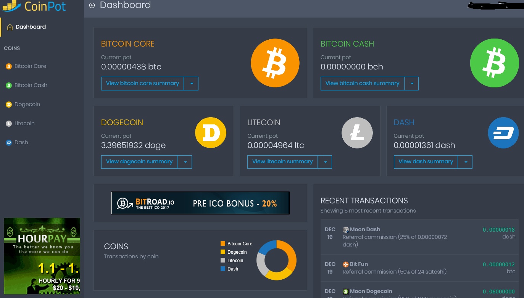Screen dimensions: 524x298
Task: Click the Bit Fun transaction icon
Action: click(346, 264)
